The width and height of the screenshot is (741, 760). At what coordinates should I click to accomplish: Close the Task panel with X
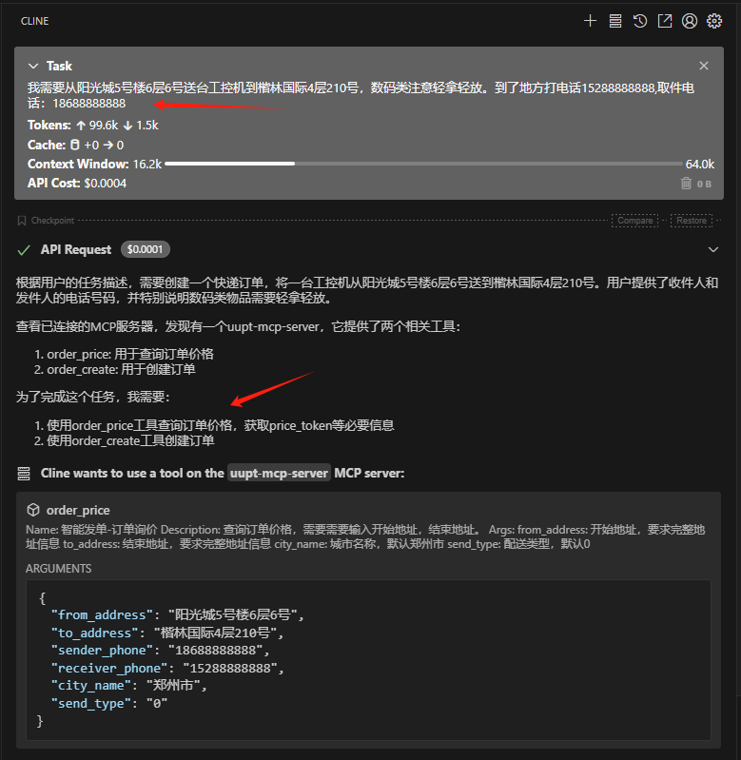coord(704,66)
